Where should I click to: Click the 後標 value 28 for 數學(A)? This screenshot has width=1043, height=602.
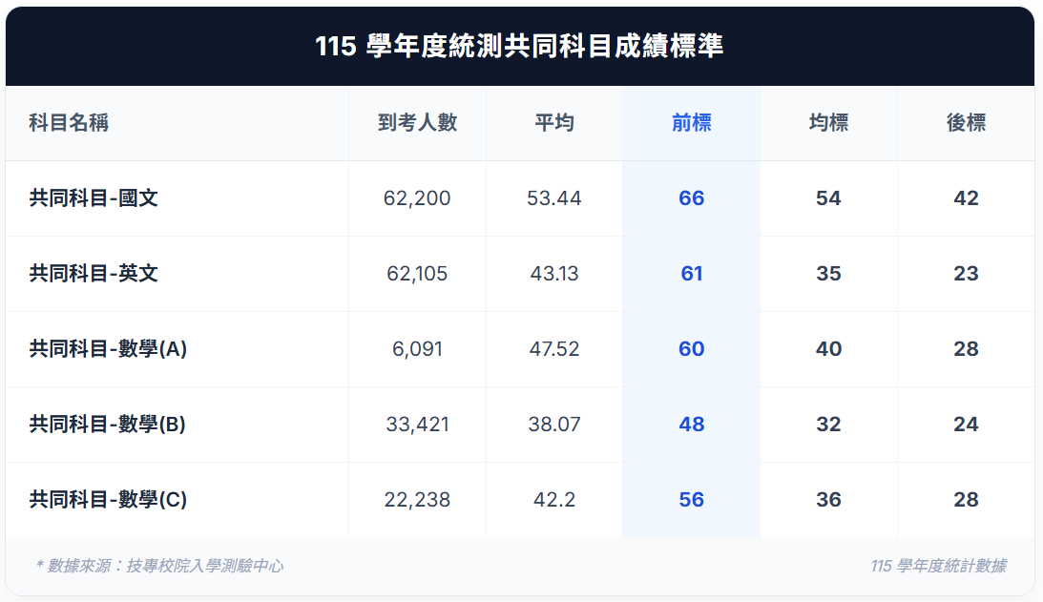click(966, 348)
